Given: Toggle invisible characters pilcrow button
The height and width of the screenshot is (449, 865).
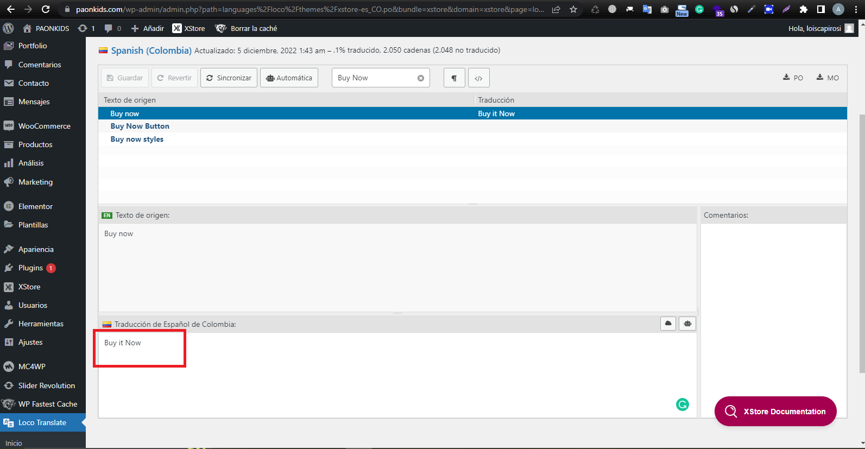Looking at the screenshot, I should coord(454,78).
